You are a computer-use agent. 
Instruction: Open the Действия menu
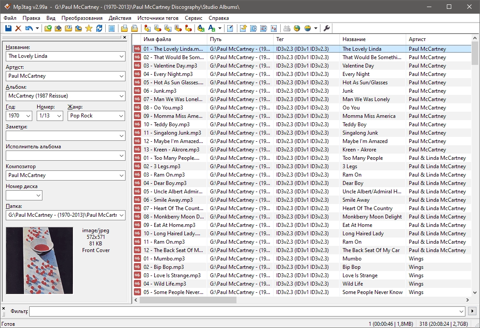pyautogui.click(x=120, y=18)
